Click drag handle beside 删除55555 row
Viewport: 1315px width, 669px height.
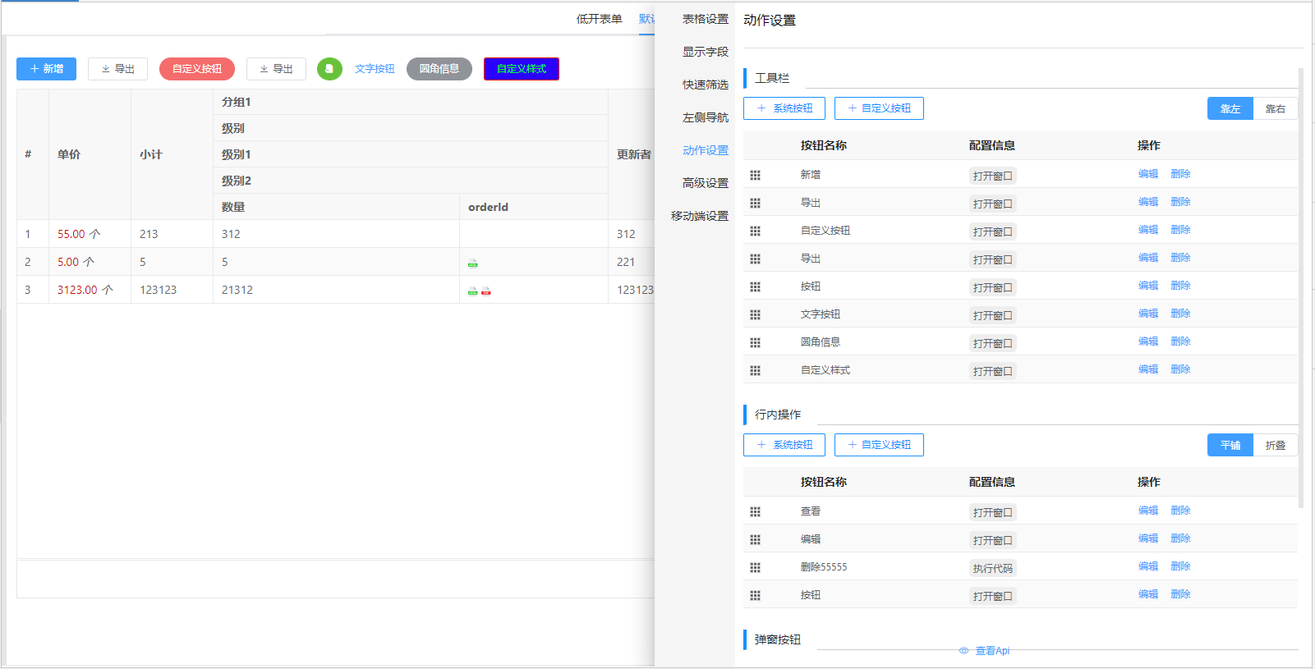pos(755,567)
